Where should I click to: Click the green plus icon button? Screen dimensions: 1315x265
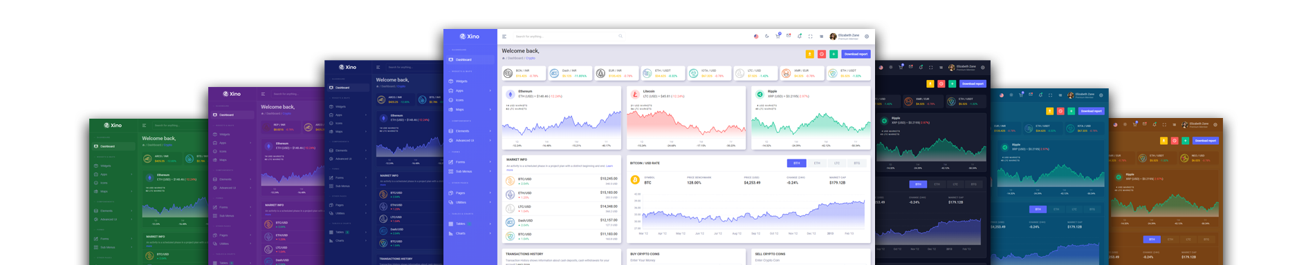834,54
